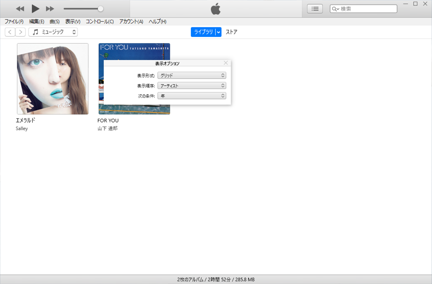The height and width of the screenshot is (284, 432).
Task: Click the 検索 search field
Action: coord(367,9)
